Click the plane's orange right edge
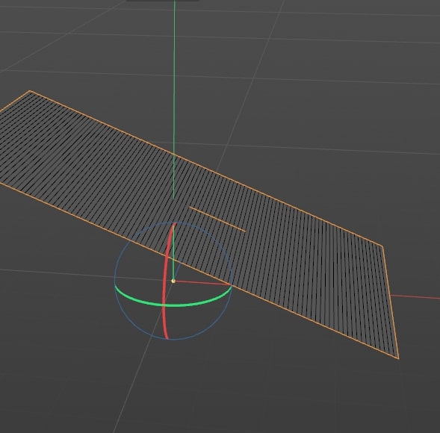The width and height of the screenshot is (440, 433). (391, 302)
